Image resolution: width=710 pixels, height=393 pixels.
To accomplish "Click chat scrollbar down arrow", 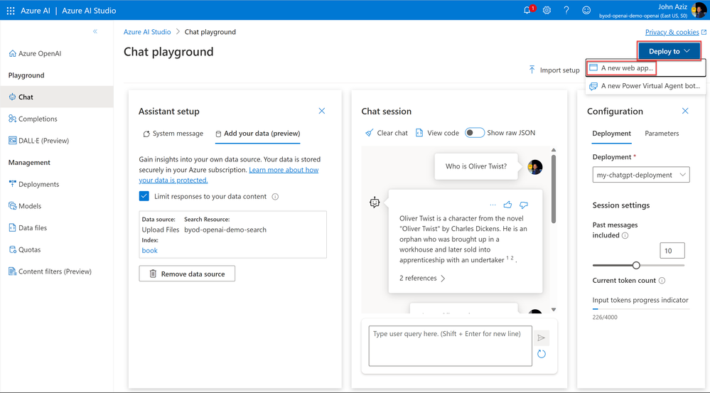I will (x=554, y=310).
